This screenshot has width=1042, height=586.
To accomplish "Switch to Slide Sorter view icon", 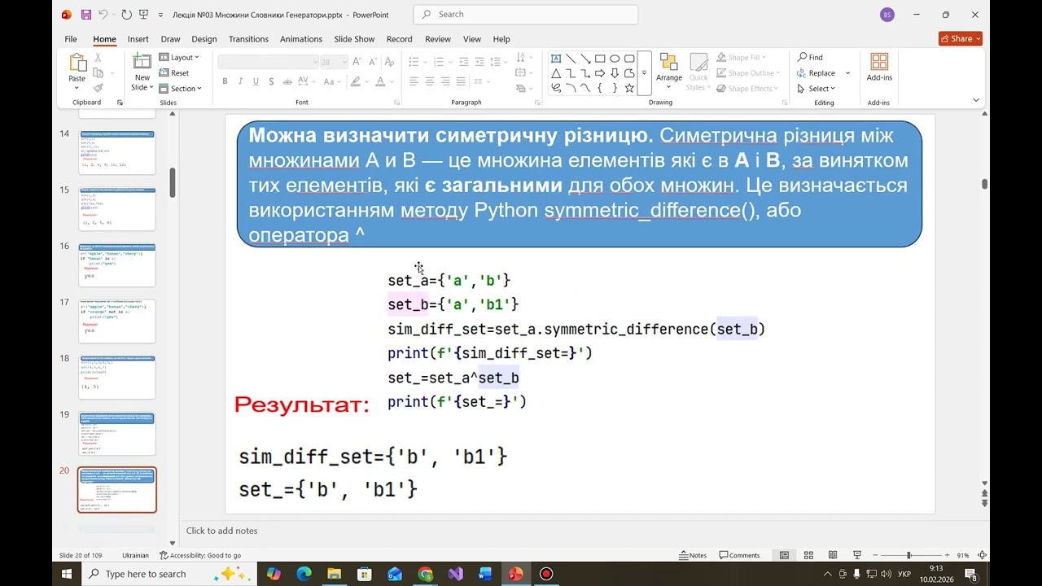I will point(808,555).
